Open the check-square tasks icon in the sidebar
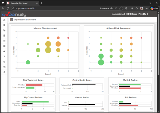 [4, 62]
